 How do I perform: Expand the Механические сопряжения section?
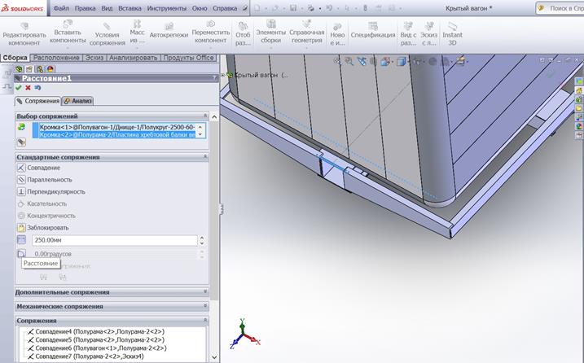click(x=204, y=306)
